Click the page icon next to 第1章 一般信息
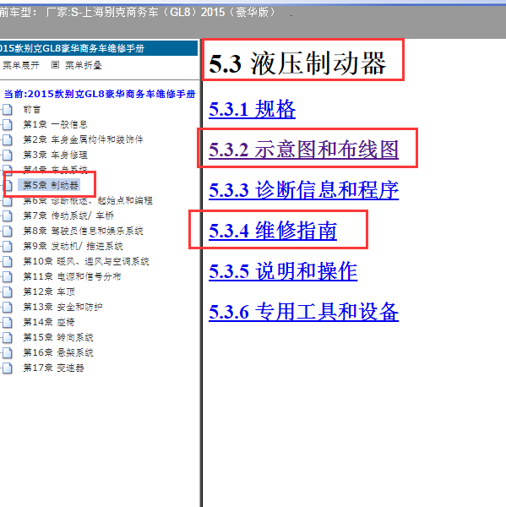This screenshot has width=506, height=507. tap(8, 124)
